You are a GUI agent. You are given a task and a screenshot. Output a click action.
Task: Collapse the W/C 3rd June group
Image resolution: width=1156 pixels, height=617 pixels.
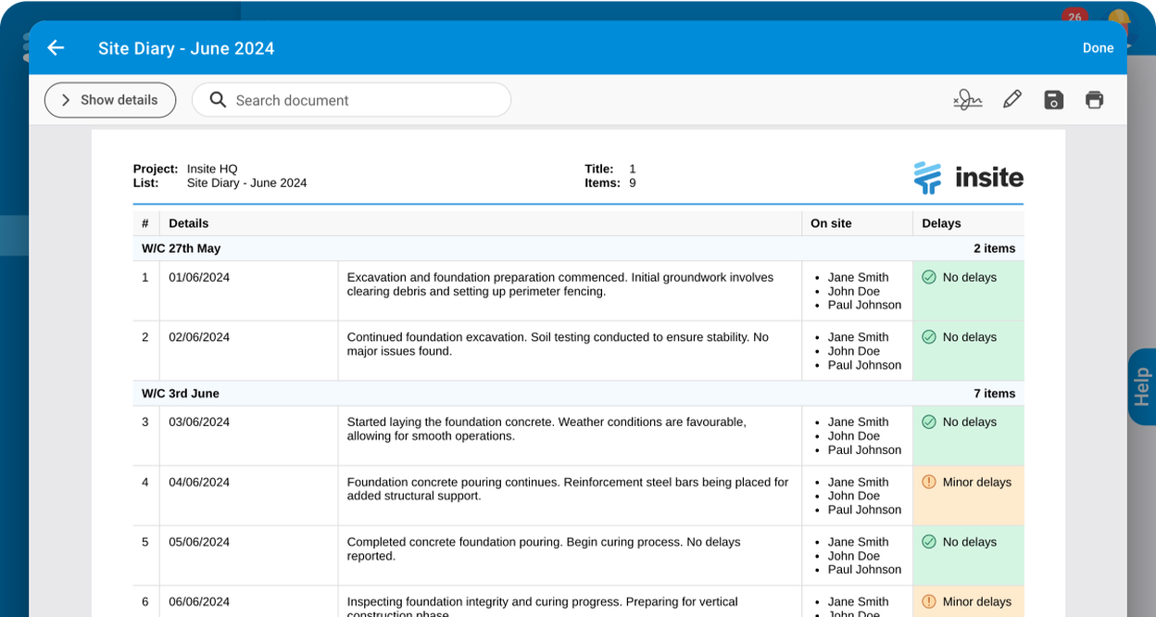click(x=180, y=393)
